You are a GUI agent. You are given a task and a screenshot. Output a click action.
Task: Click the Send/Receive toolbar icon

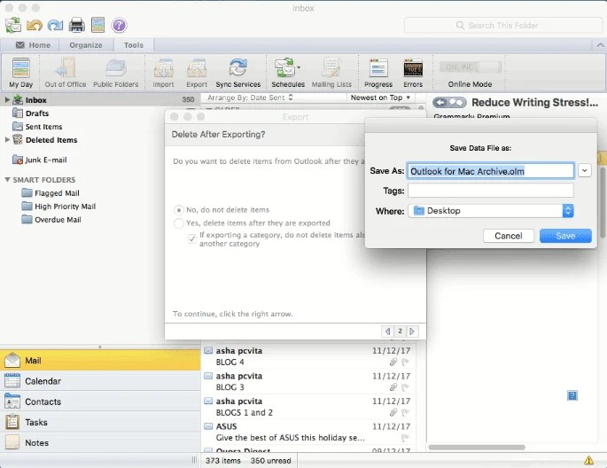[x=13, y=25]
